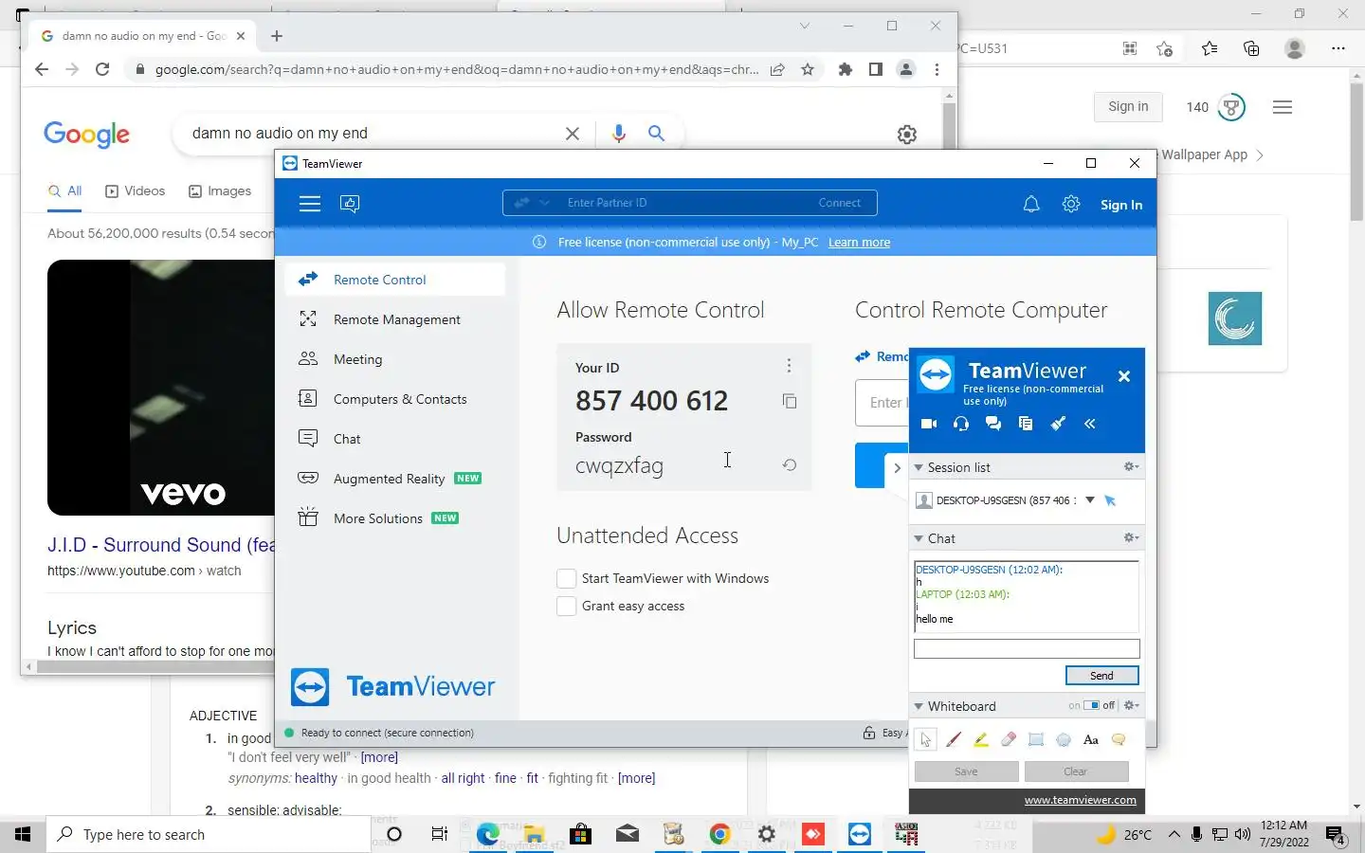Refresh the password with the circular arrow

(789, 465)
